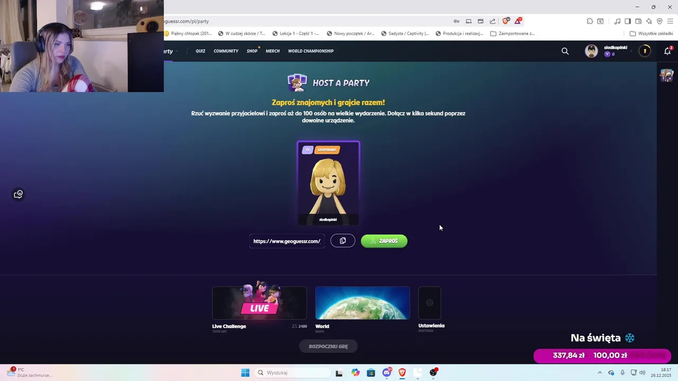The height and width of the screenshot is (381, 678).
Task: Open bookmark 'Sadysta / Captivity (...'
Action: pyautogui.click(x=405, y=33)
